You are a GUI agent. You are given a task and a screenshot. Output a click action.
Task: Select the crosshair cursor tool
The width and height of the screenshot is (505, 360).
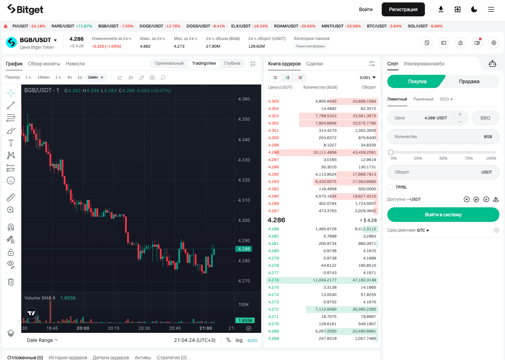pyautogui.click(x=11, y=93)
